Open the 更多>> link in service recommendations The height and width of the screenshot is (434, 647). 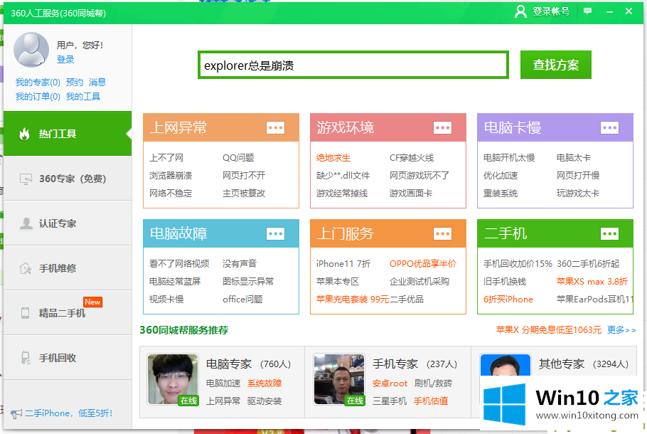pos(621,330)
